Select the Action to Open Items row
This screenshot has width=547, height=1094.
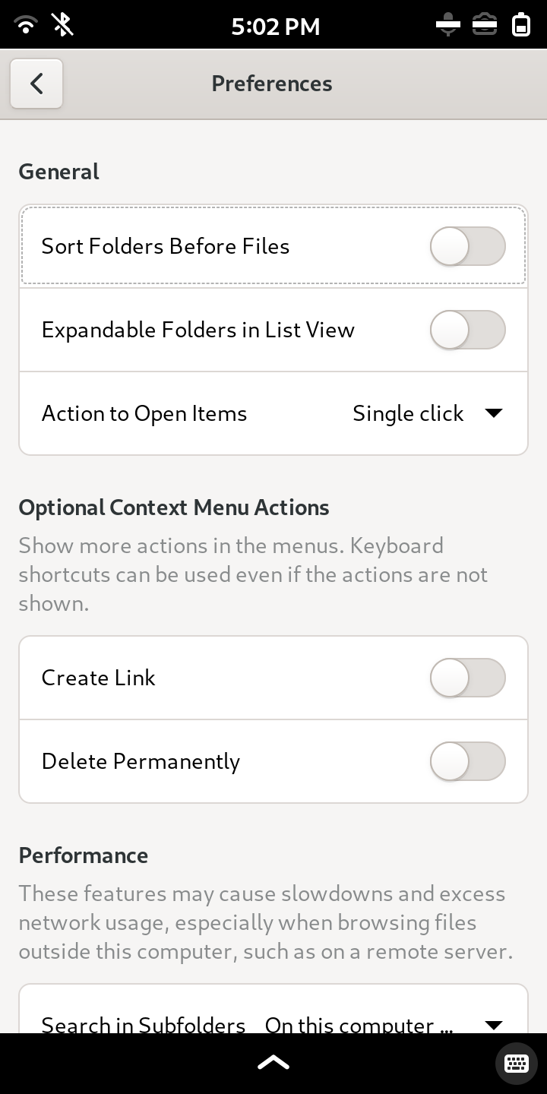tap(273, 413)
